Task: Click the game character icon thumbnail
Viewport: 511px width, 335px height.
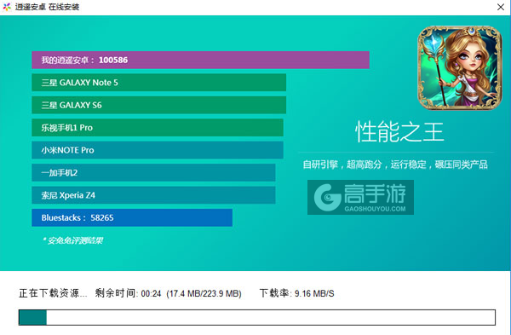Action: (460, 68)
